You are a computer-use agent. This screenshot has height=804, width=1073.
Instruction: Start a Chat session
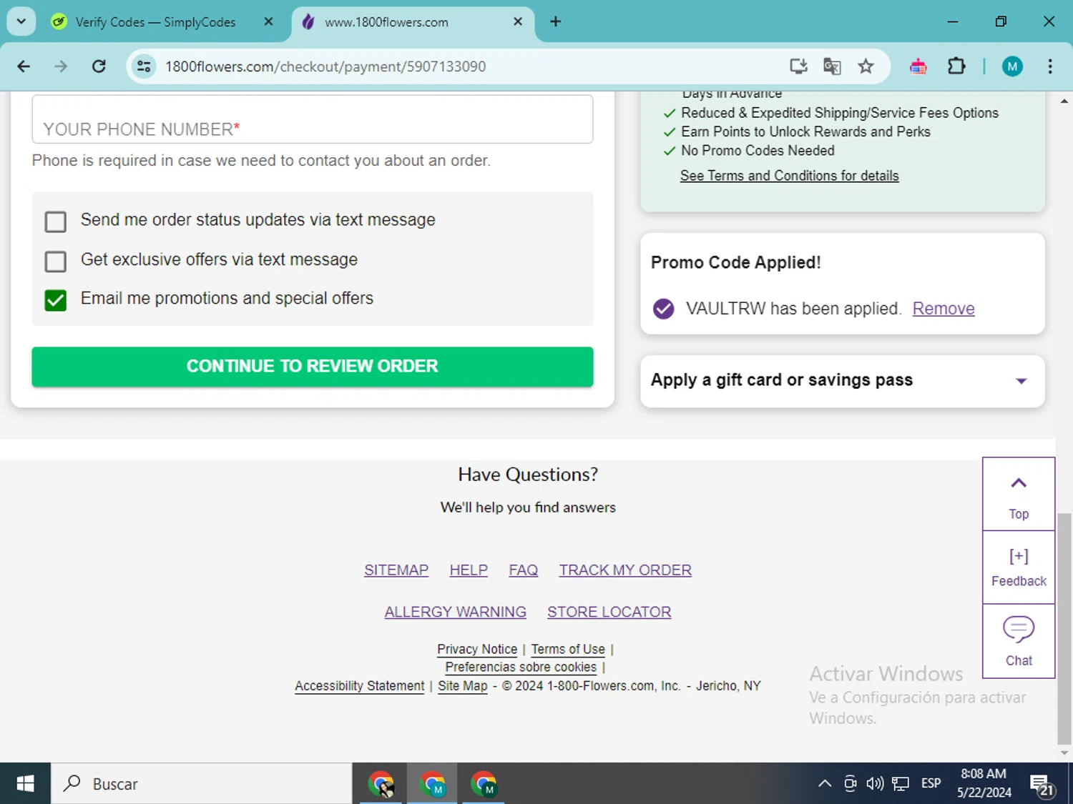pos(1019,641)
